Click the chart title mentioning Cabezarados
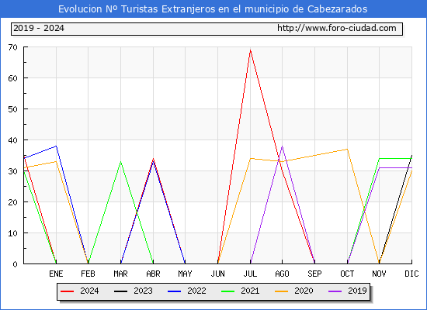Viewport: 427px width, 310px height. 213,9
